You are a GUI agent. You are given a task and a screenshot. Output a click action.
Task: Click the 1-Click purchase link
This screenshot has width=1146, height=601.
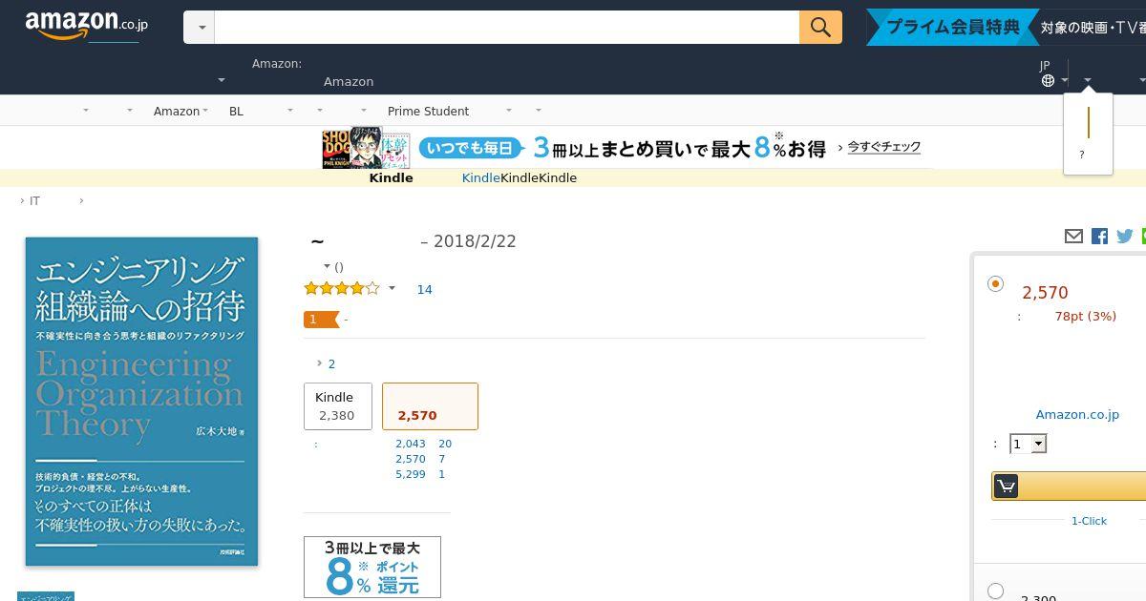(x=1089, y=521)
